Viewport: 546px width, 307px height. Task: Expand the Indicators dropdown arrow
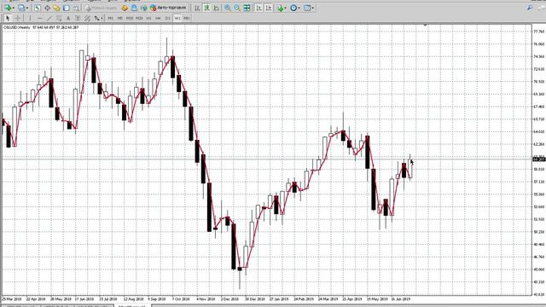pos(286,8)
